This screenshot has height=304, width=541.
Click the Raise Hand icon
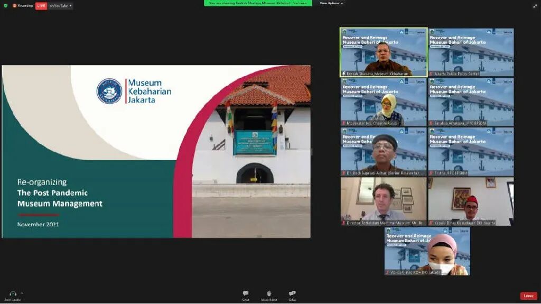269,293
